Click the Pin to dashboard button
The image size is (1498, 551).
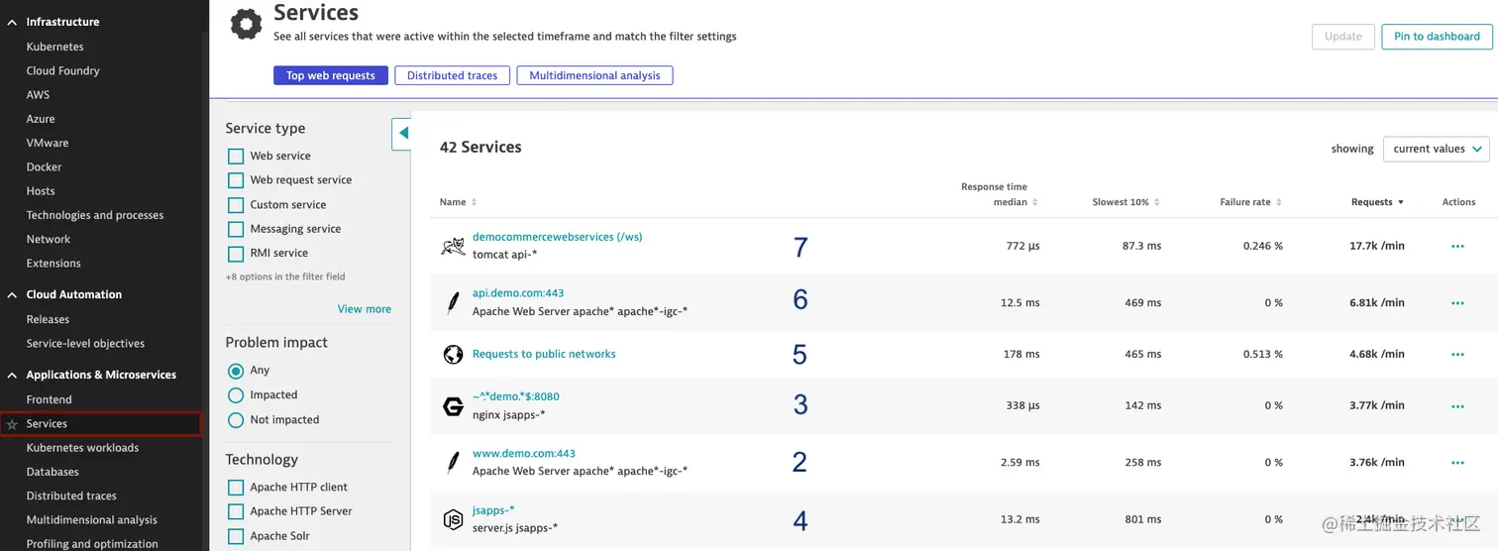(1436, 37)
